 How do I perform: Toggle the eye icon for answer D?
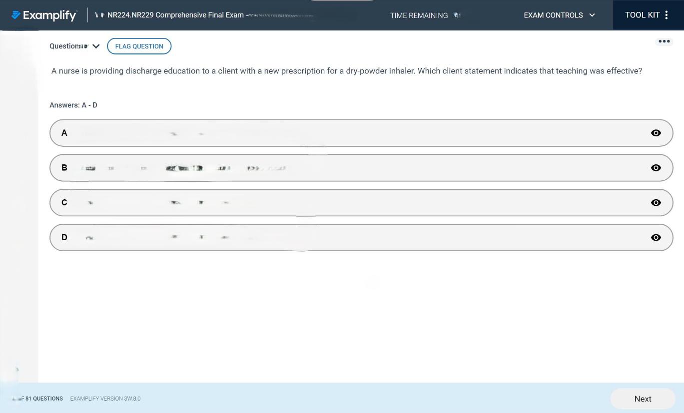[656, 237]
